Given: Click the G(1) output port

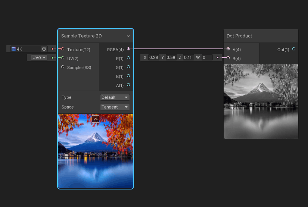Looking at the screenshot, I should coord(128,67).
